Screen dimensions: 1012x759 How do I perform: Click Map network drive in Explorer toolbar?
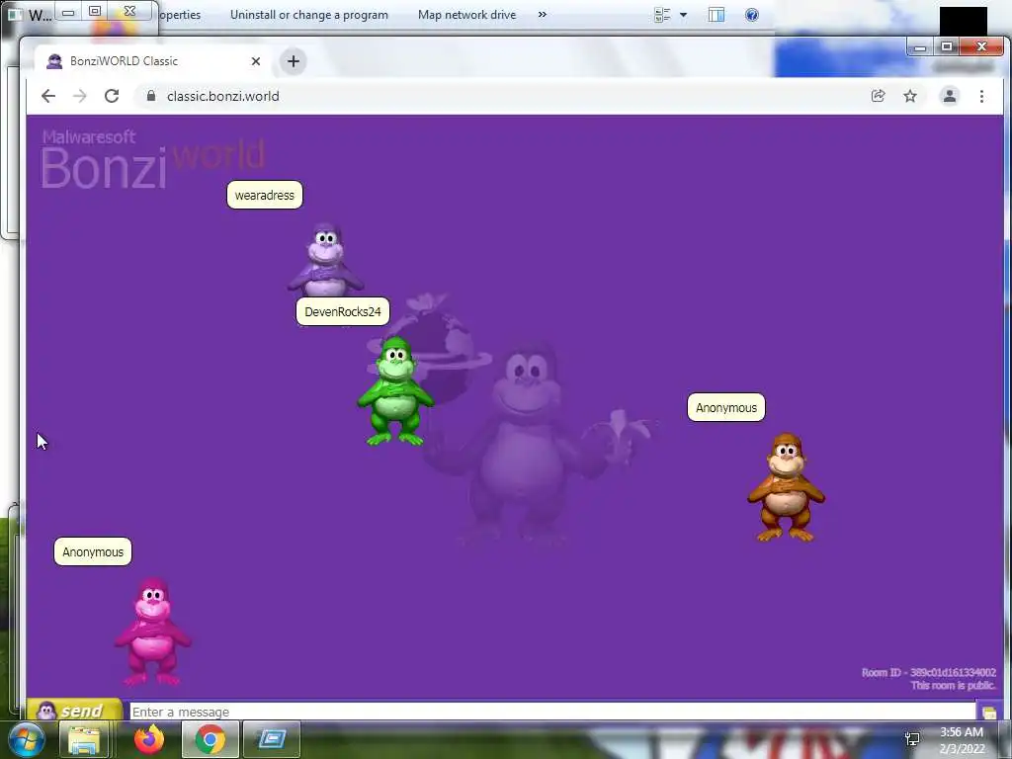click(466, 15)
